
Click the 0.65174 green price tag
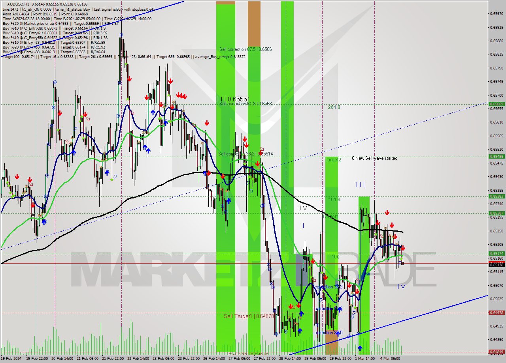(x=496, y=253)
